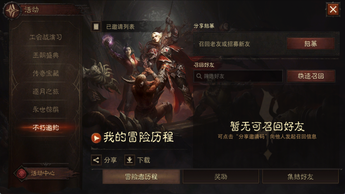Click the 招募 recruit button
This screenshot has width=345, height=194.
311,44
